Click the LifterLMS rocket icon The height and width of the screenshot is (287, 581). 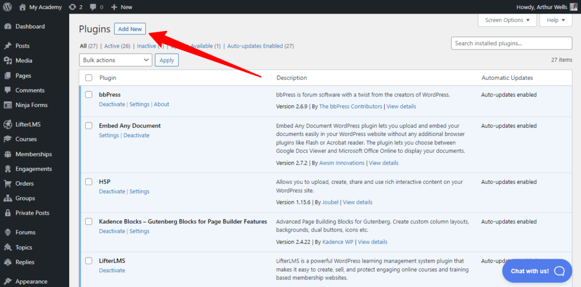pos(8,125)
